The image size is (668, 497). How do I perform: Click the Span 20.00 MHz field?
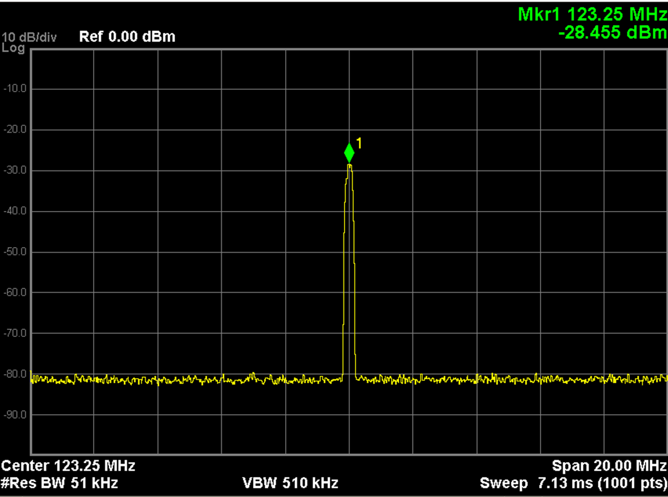point(609,465)
